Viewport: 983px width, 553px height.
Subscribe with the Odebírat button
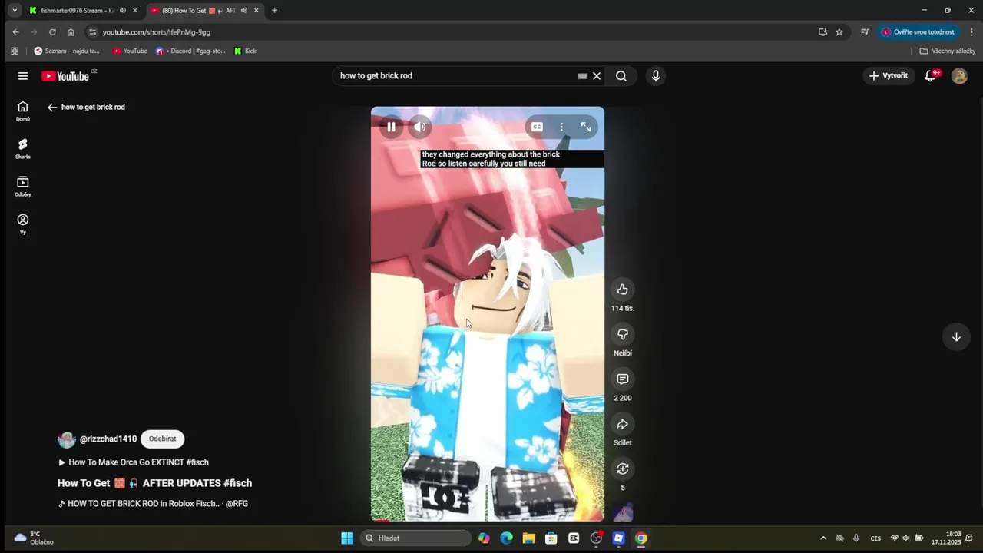[x=162, y=439]
